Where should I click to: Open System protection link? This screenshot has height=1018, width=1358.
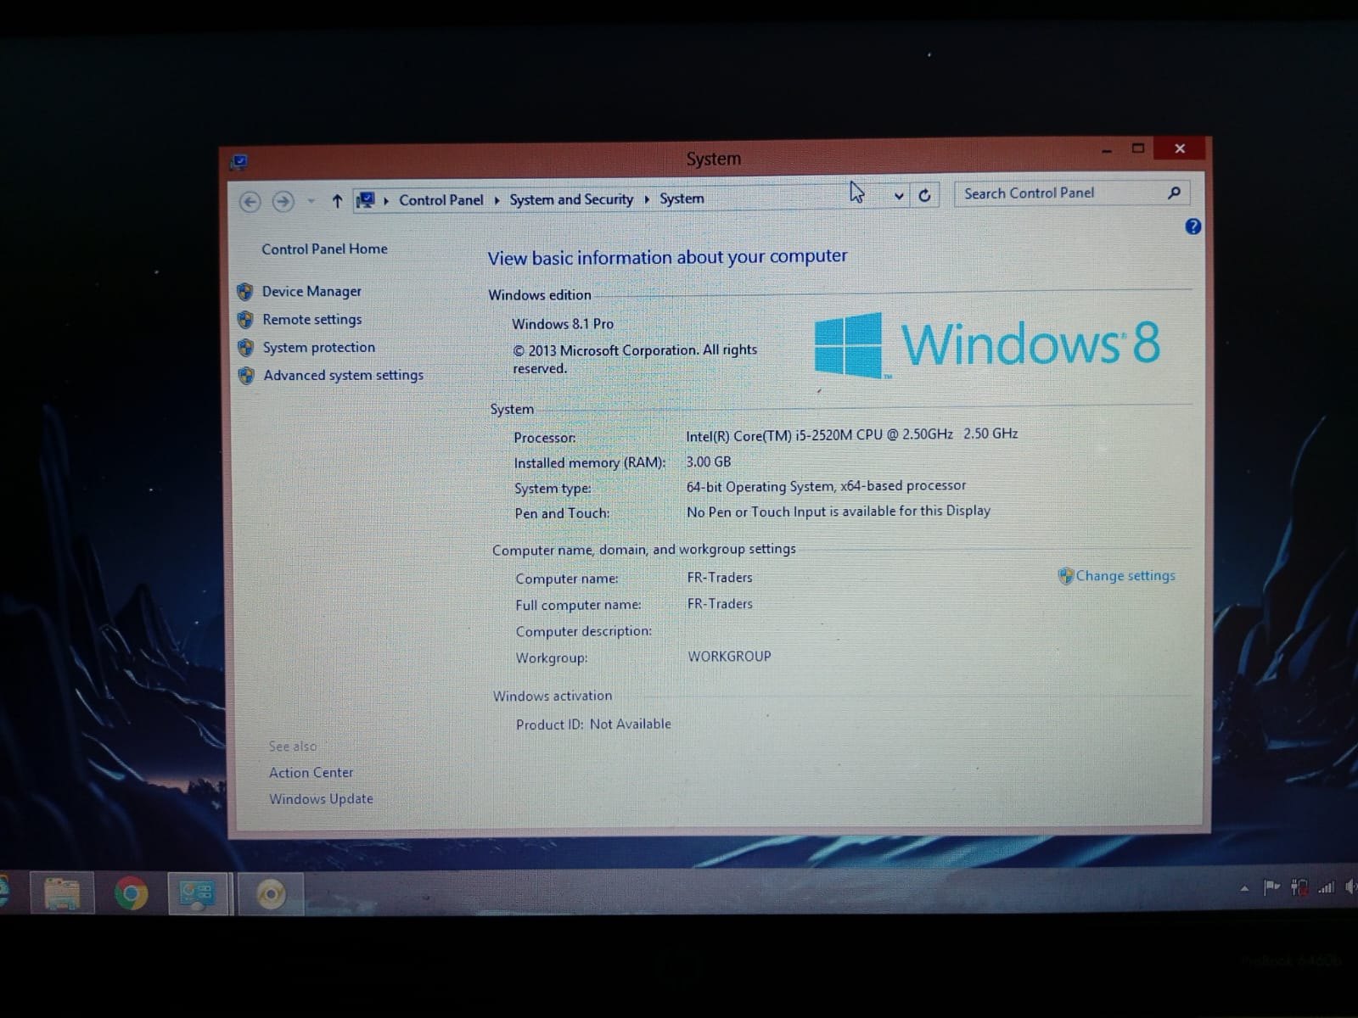point(318,347)
